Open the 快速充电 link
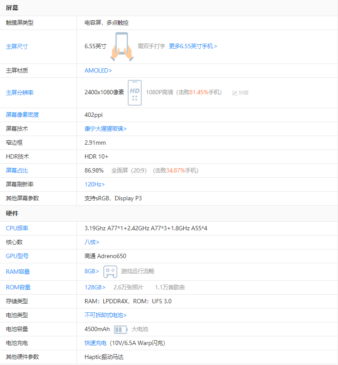338x365 pixels. pos(96,343)
